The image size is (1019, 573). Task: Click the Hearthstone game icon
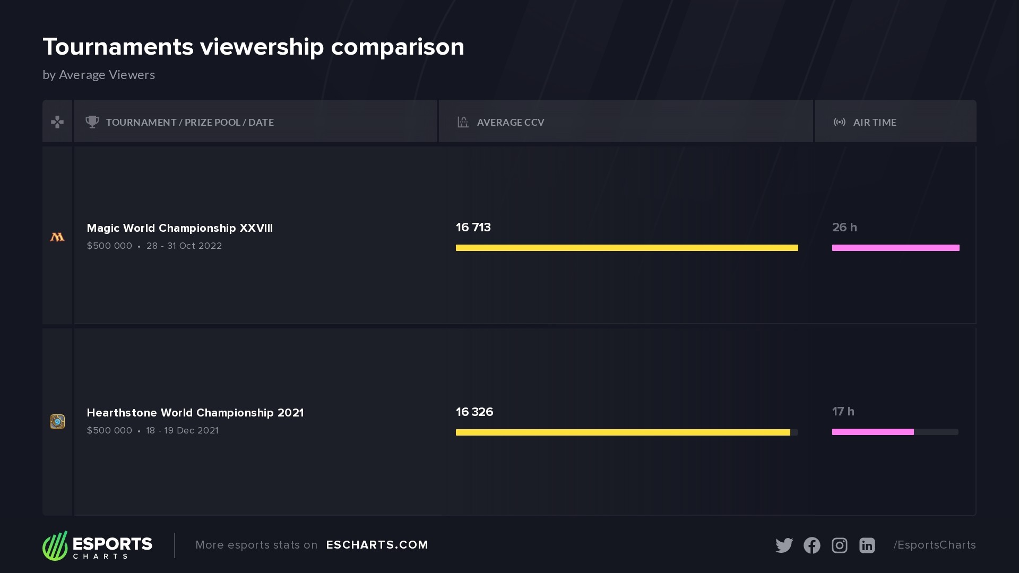click(x=57, y=422)
